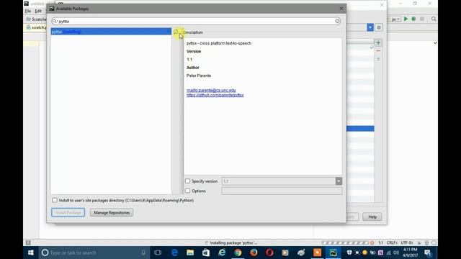Open the Edit menu
This screenshot has width=461, height=259.
38,11
